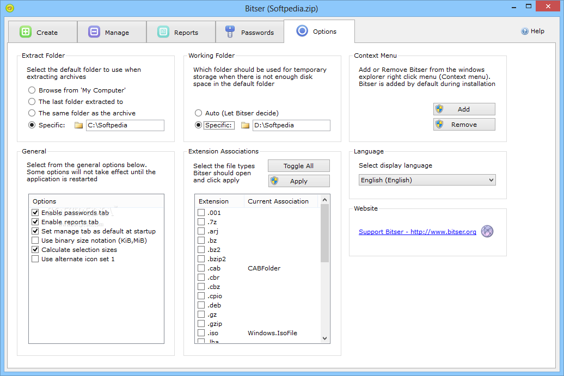The height and width of the screenshot is (376, 564).
Task: Check the .cbr extension box
Action: [x=201, y=277]
